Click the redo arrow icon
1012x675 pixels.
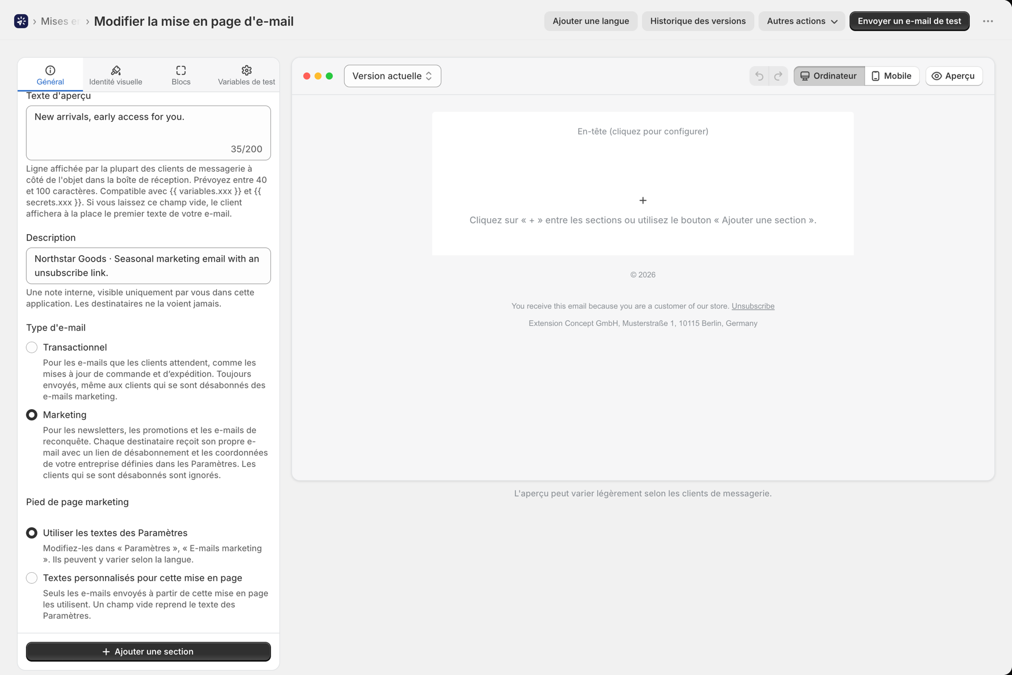click(x=778, y=76)
